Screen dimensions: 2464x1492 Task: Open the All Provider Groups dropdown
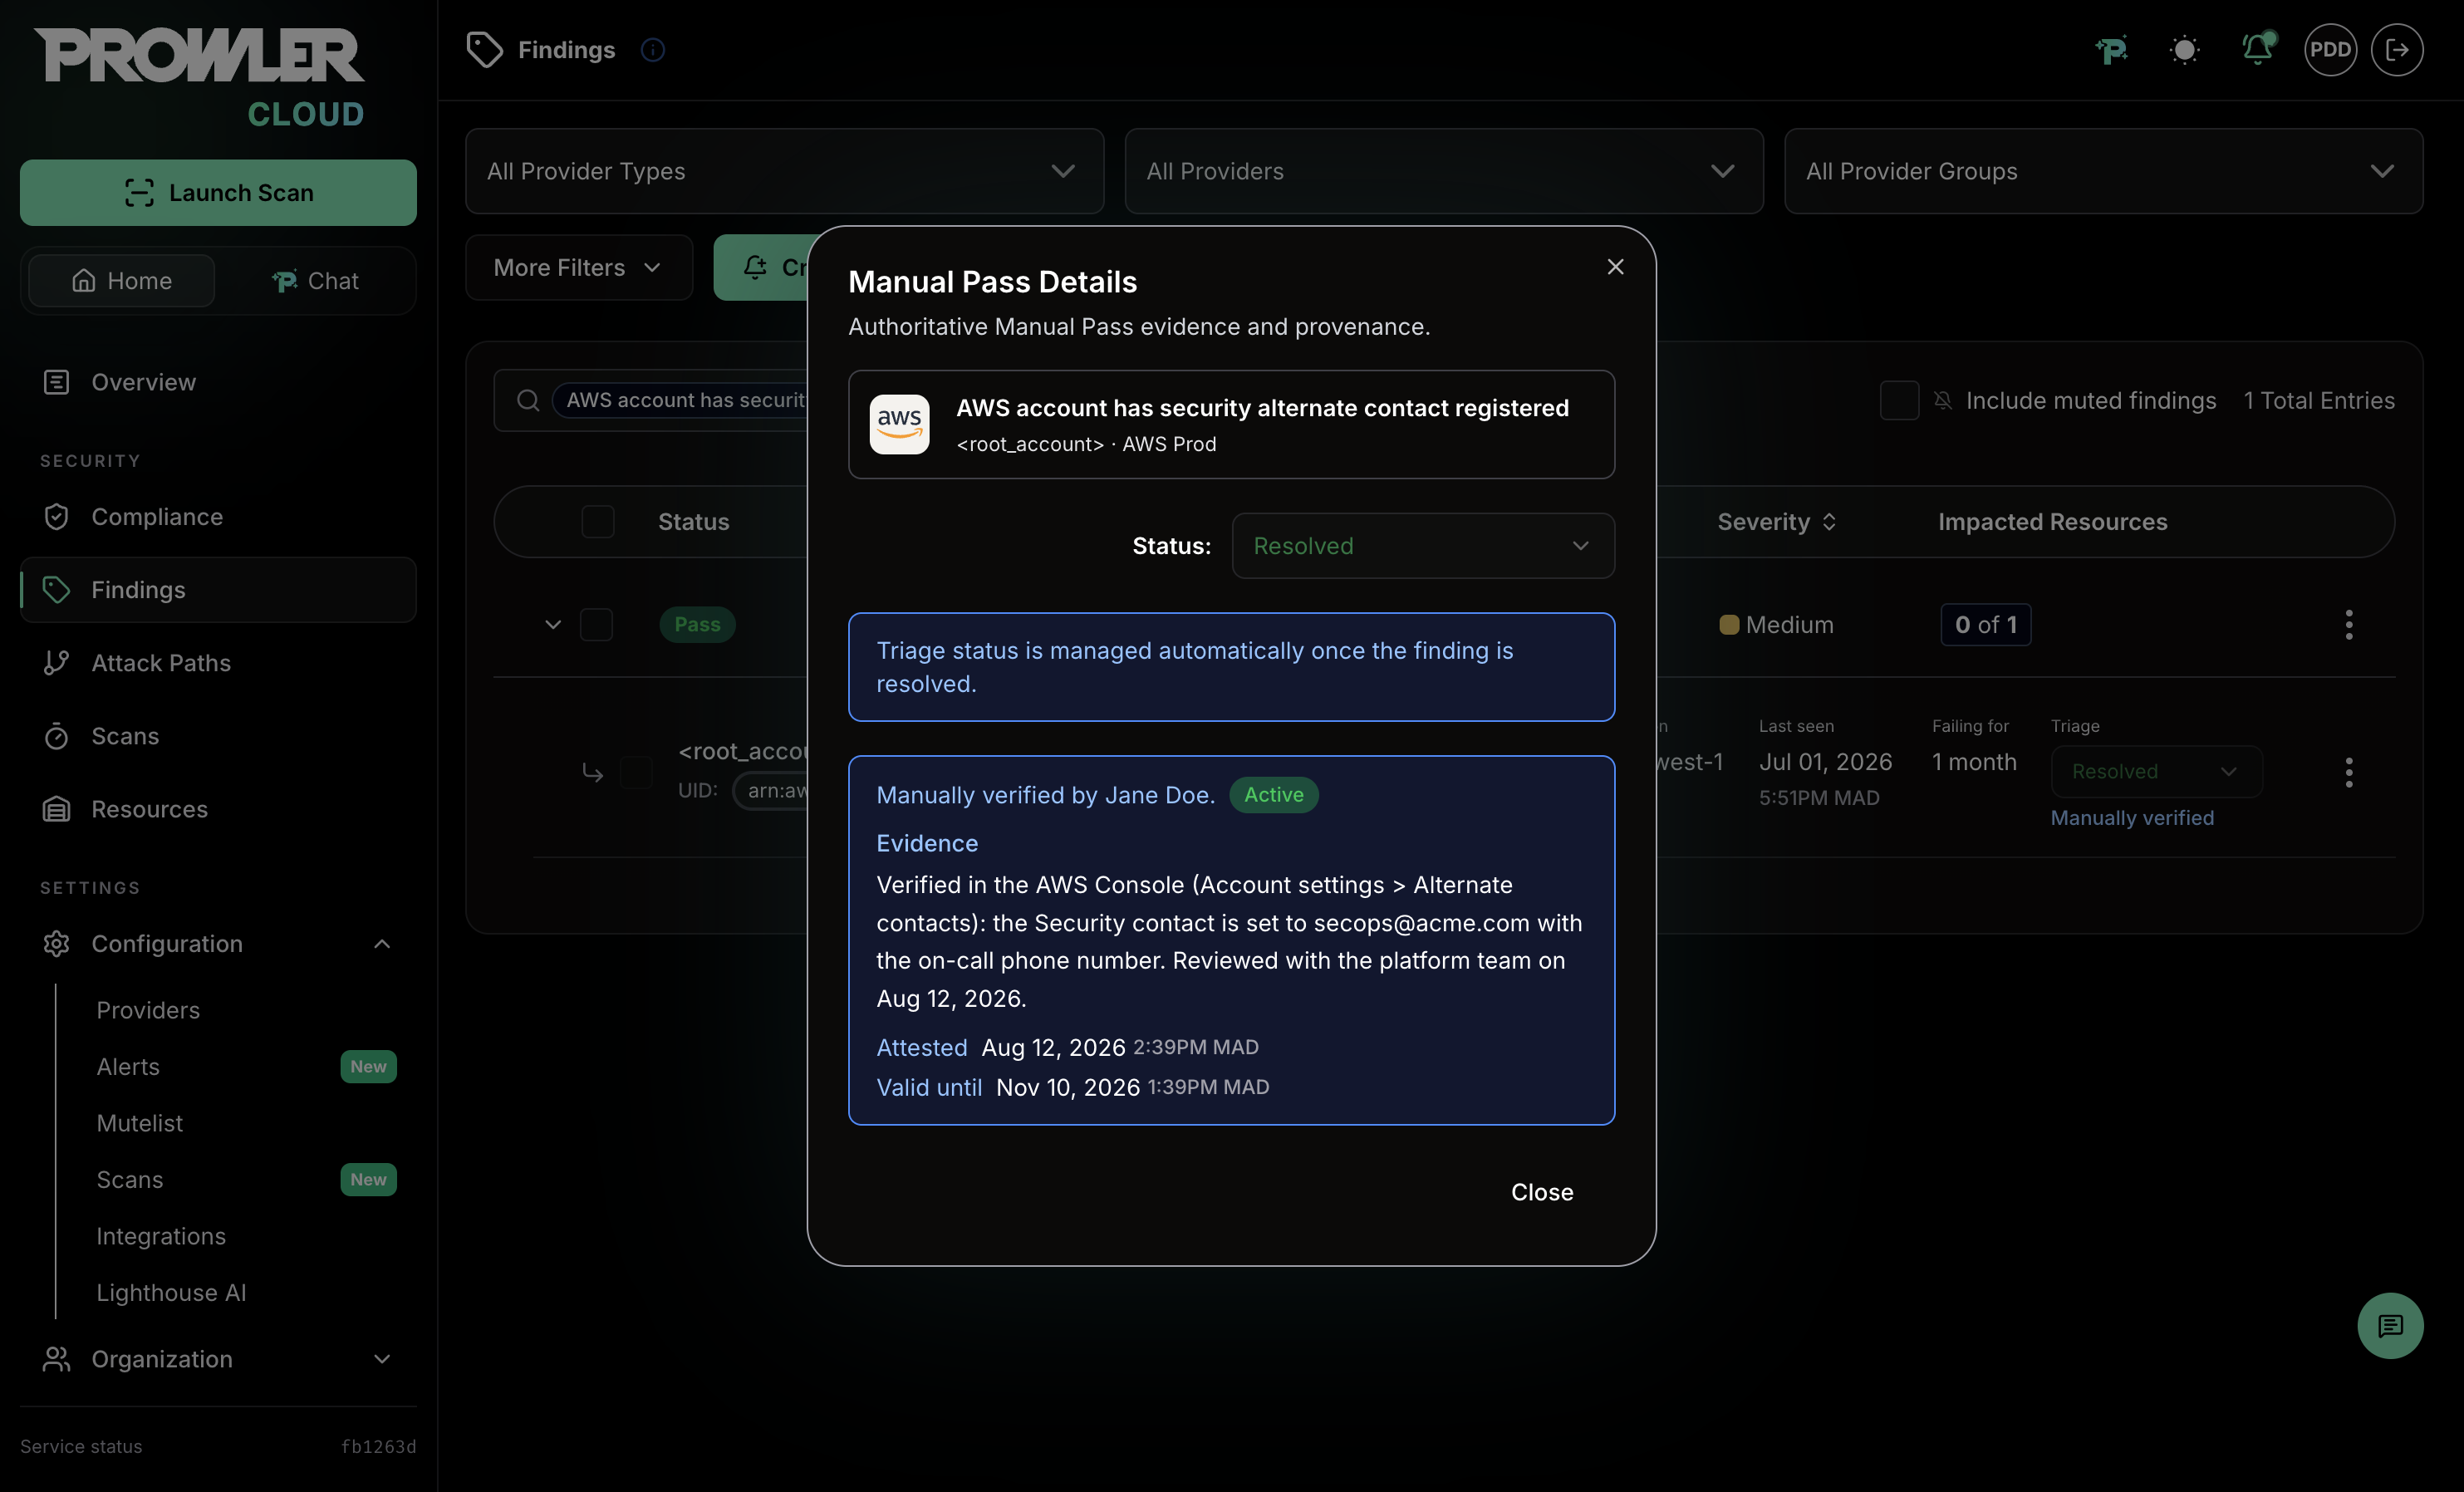point(2103,171)
